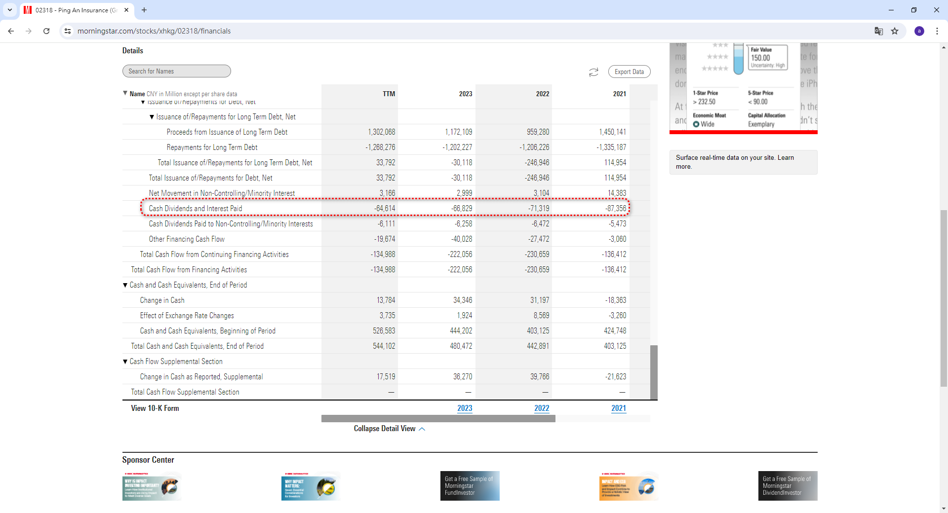
Task: Click the 1-Star Price value 232.50
Action: pyautogui.click(x=704, y=102)
